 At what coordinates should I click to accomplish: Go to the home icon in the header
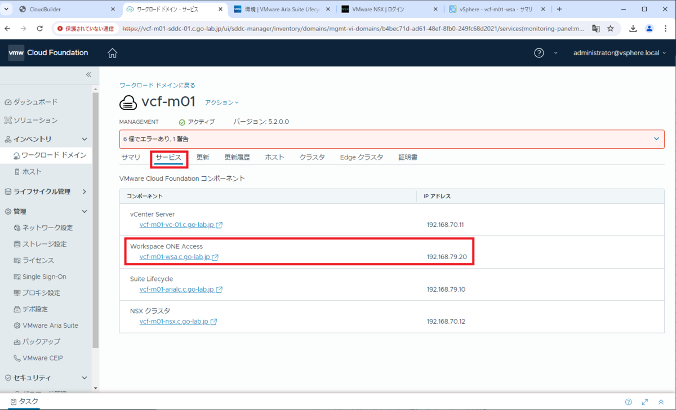click(x=113, y=53)
